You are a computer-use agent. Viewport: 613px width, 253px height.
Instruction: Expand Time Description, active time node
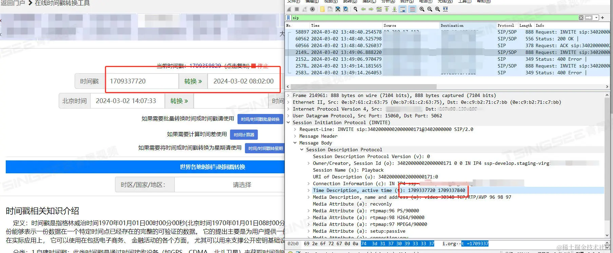(309, 191)
